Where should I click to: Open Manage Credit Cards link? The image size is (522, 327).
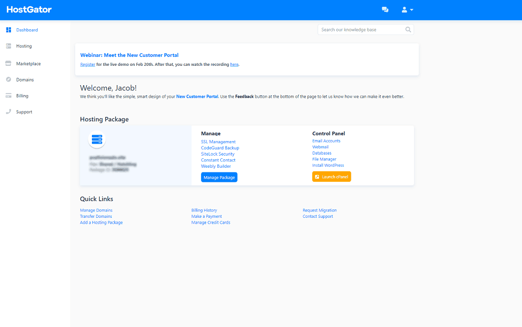pos(211,223)
